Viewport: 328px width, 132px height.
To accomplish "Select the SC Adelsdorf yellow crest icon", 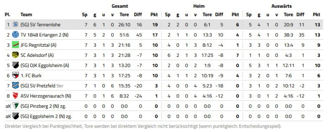I will (x=15, y=55).
